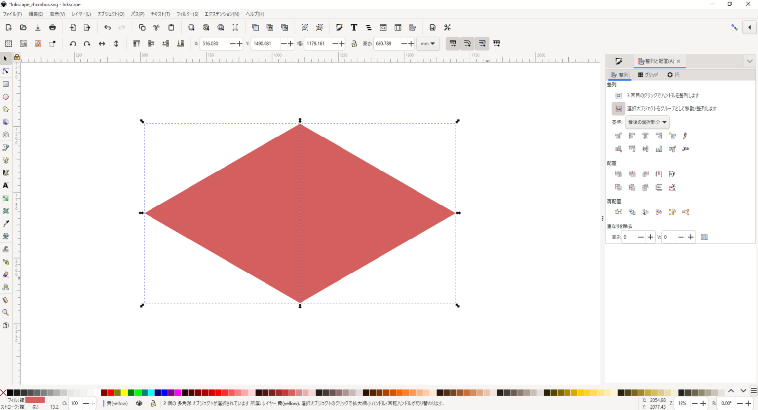Image resolution: width=758 pixels, height=410 pixels.
Task: Switch to the グリッド tab
Action: click(648, 75)
